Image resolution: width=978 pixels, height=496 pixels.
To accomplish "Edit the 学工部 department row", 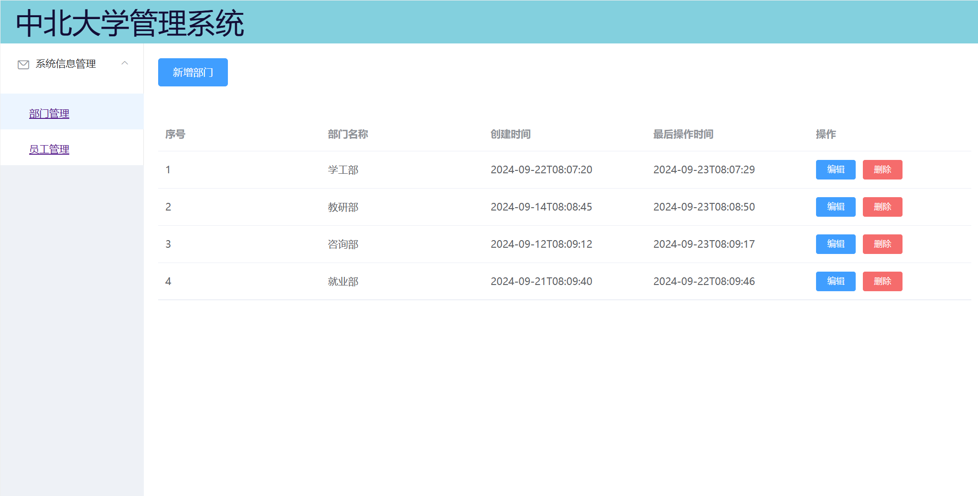I will click(835, 170).
